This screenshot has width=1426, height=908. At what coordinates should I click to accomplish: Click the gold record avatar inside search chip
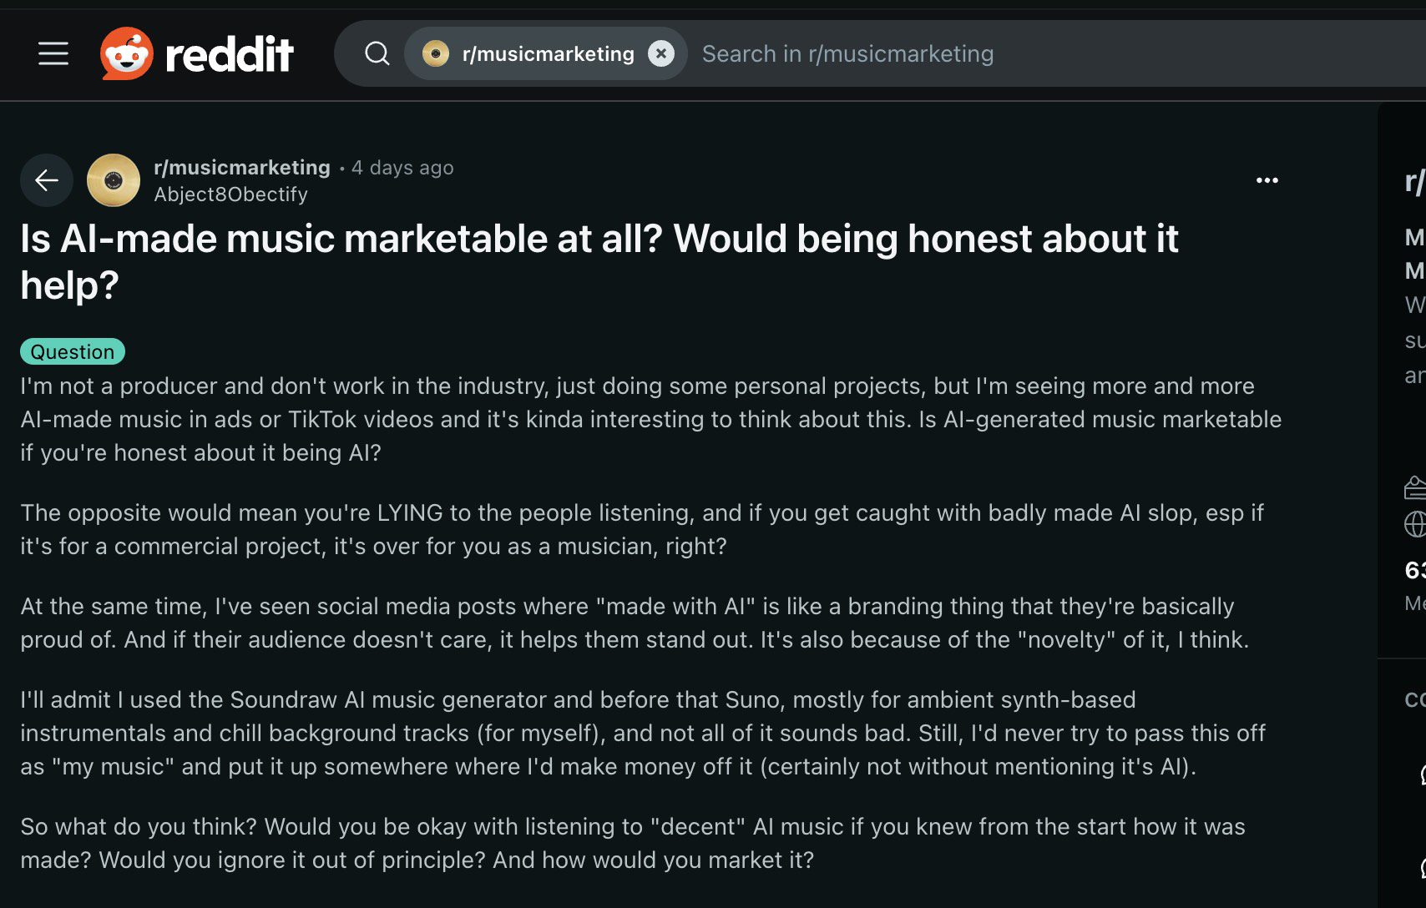pos(435,53)
